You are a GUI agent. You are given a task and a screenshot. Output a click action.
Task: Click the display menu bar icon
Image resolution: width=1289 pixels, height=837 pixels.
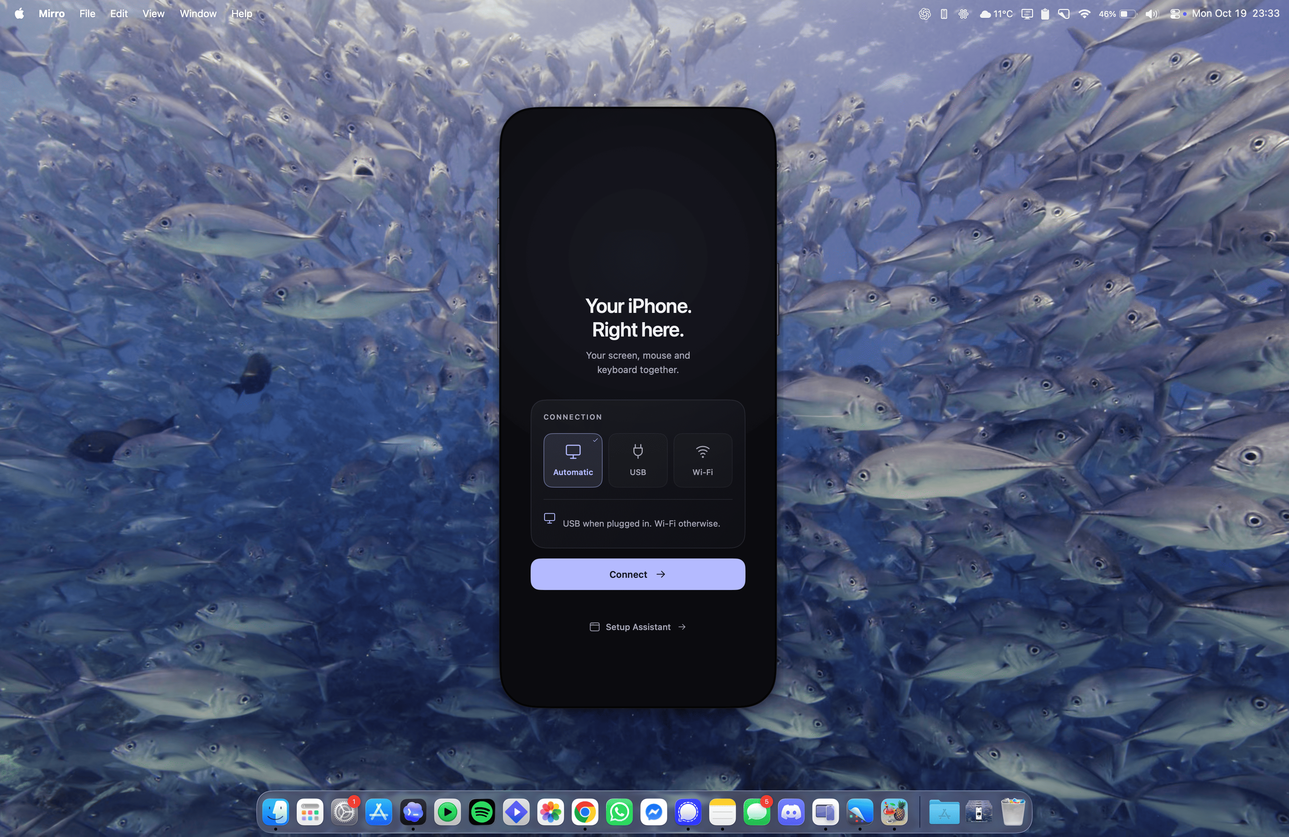click(1026, 14)
